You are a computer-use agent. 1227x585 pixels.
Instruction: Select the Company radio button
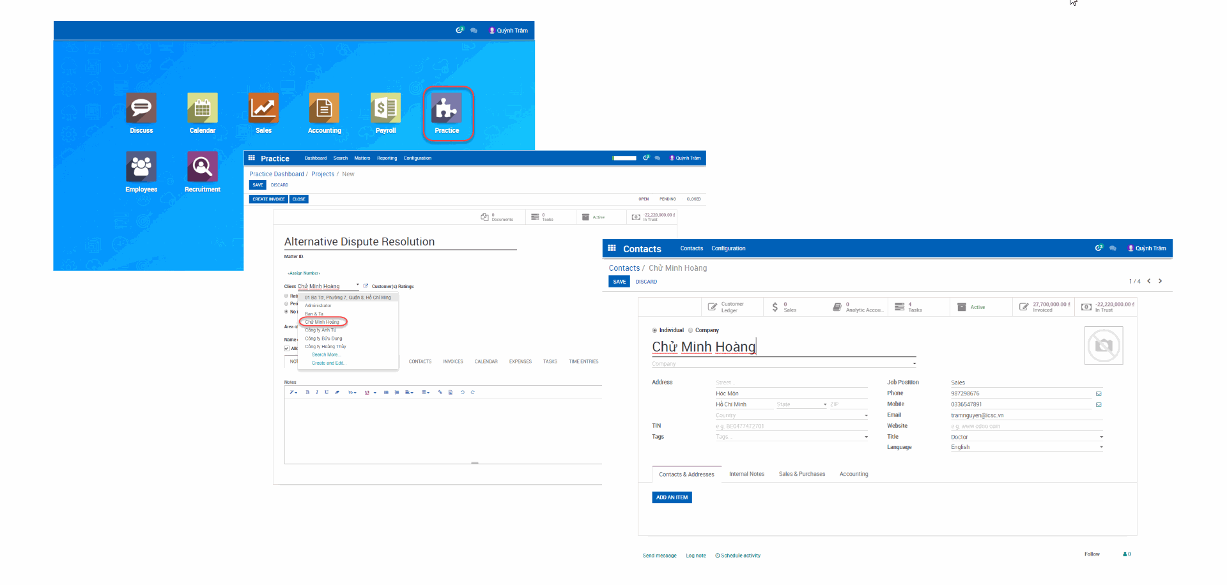(690, 330)
